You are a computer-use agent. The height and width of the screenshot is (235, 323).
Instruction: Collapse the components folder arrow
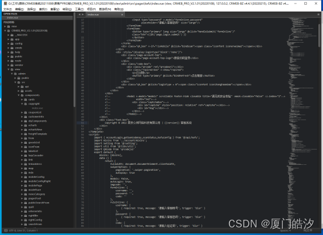tap(19, 95)
